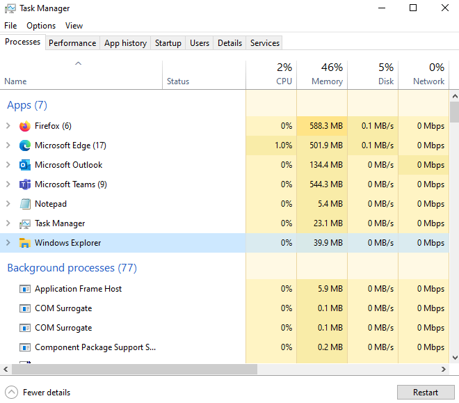Open the View menu
The image size is (459, 403).
click(x=74, y=26)
